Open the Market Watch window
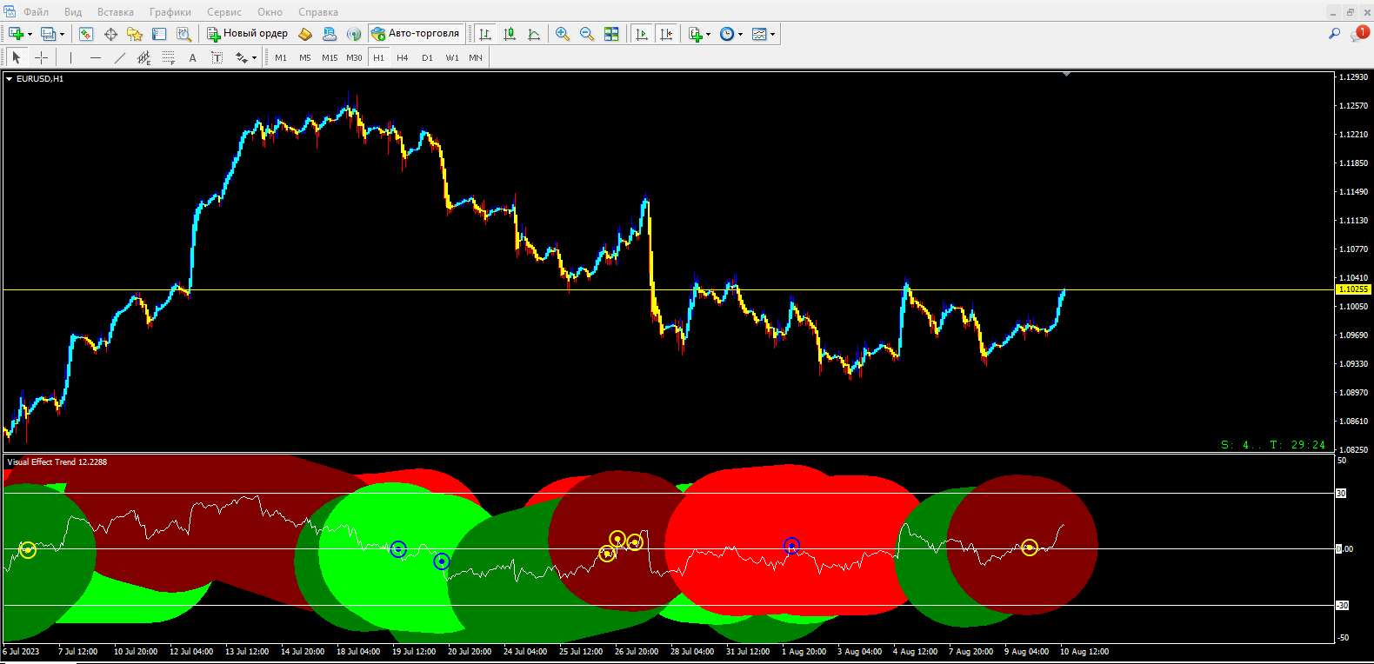The width and height of the screenshot is (1374, 664). click(86, 34)
